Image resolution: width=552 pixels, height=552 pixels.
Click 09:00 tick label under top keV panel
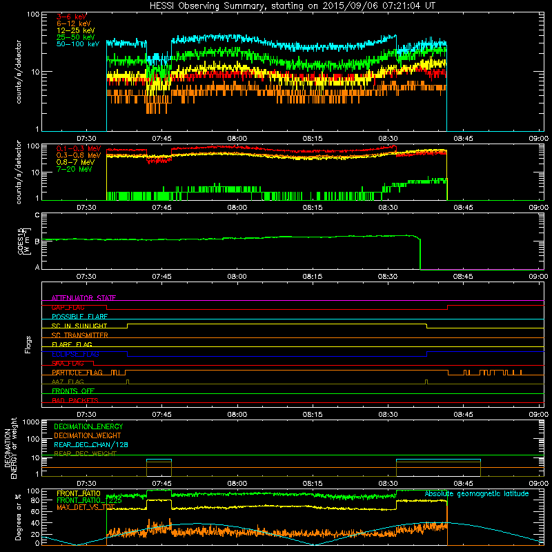coord(539,139)
